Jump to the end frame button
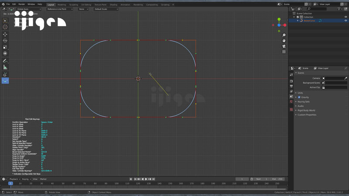Screen dimensions: 349x196 tap(154, 179)
